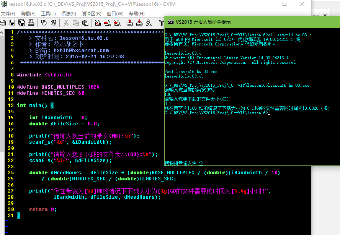
Task: Open the 文件(F) menu
Action: pos(8,14)
